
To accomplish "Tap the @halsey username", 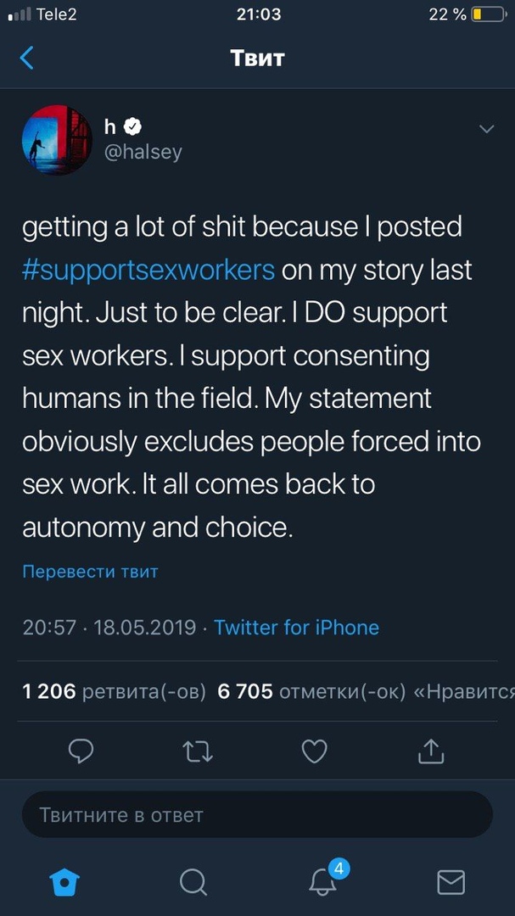I will pos(143,152).
